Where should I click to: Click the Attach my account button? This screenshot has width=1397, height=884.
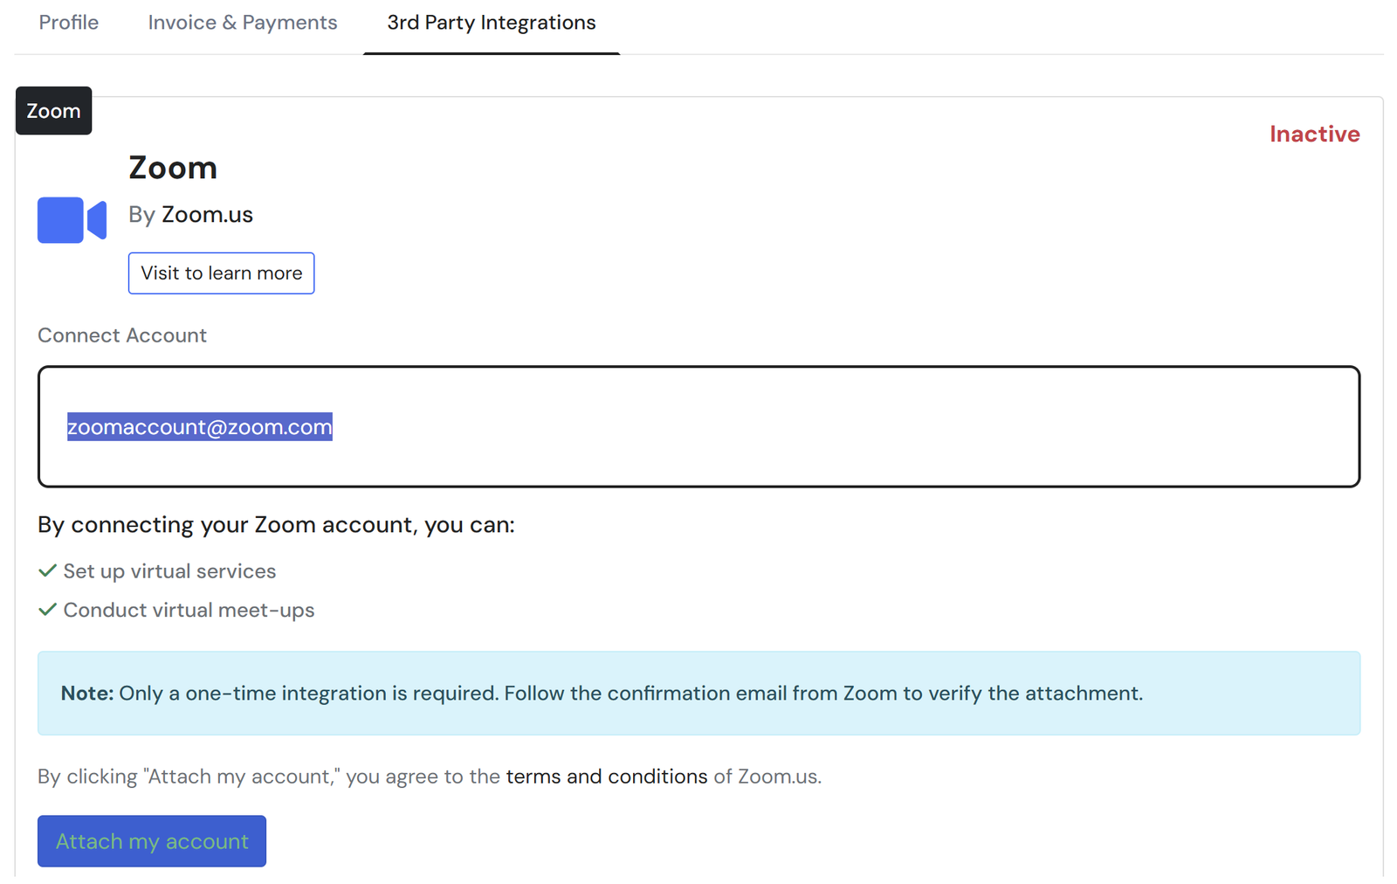point(152,841)
